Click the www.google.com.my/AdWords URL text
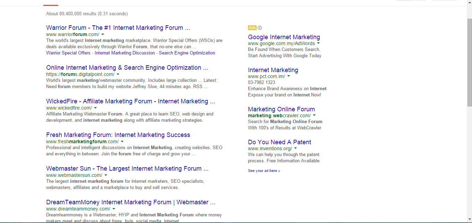The height and width of the screenshot is (223, 472). tap(281, 44)
